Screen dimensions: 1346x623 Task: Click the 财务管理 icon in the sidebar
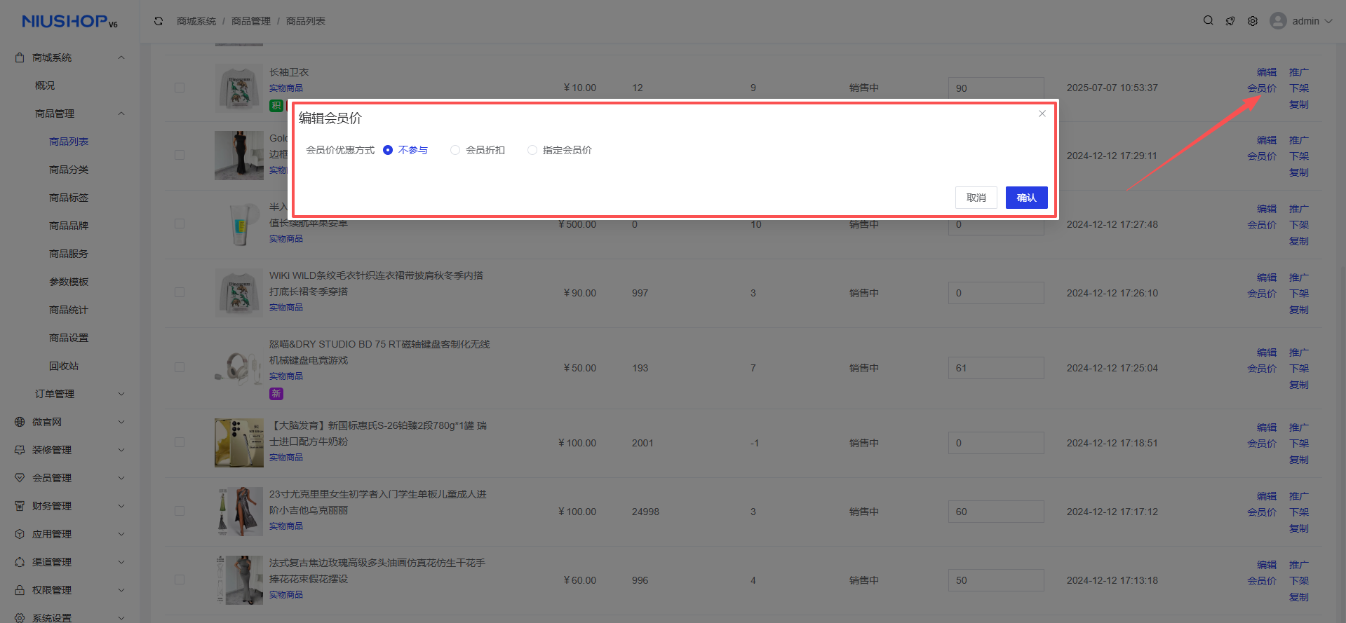[x=20, y=506]
